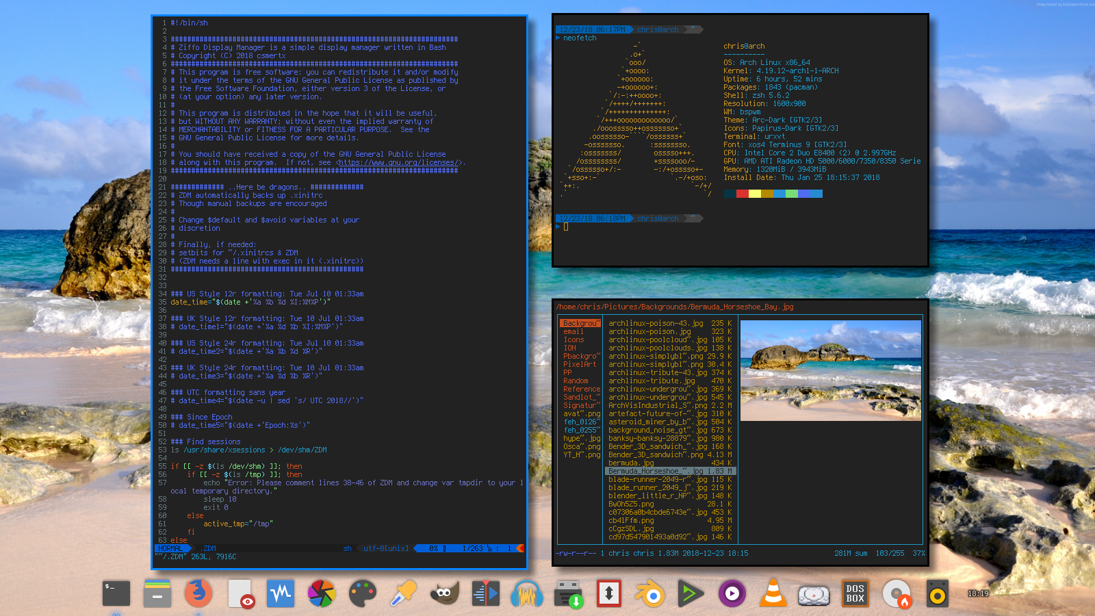Screen dimensions: 1095x616
Task: Select file archlinux-tribute.jpg 470 K
Action: click(x=670, y=381)
